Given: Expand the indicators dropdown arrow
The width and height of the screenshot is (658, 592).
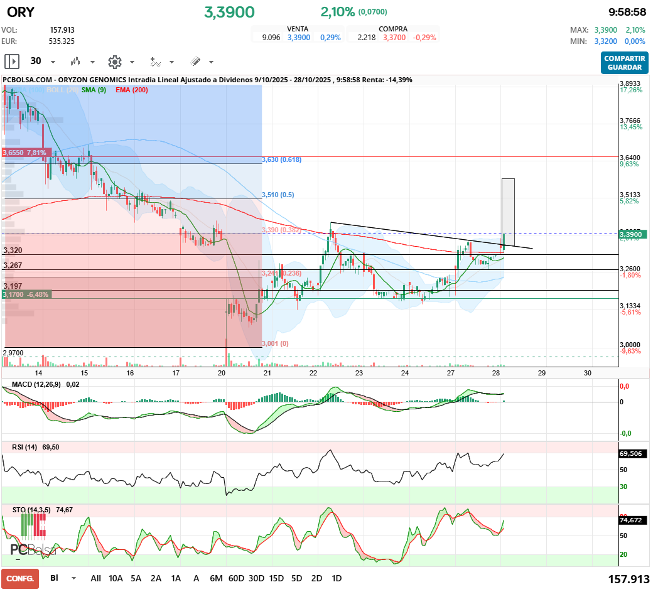Looking at the screenshot, I should point(171,62).
